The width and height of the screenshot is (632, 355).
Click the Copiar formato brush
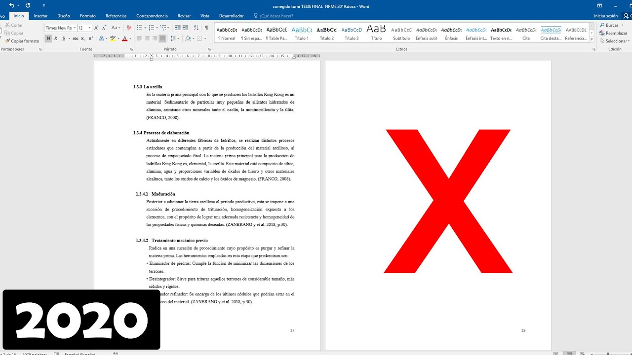[22, 41]
